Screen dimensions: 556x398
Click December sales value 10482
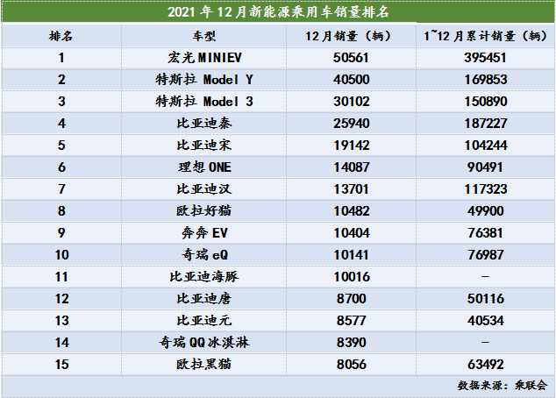351,211
